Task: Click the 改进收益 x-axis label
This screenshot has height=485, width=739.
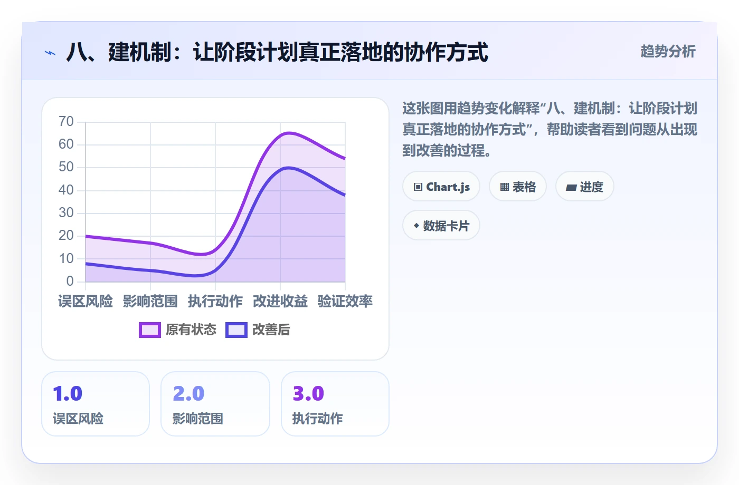Action: click(x=280, y=301)
